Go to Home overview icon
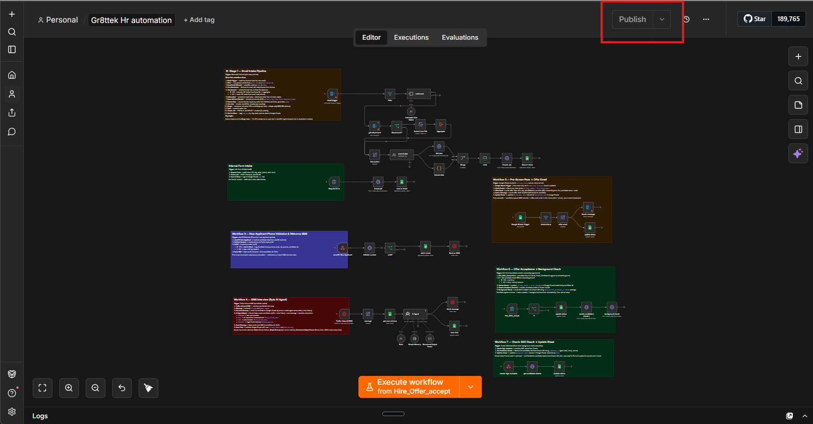The height and width of the screenshot is (424, 813). [12, 75]
